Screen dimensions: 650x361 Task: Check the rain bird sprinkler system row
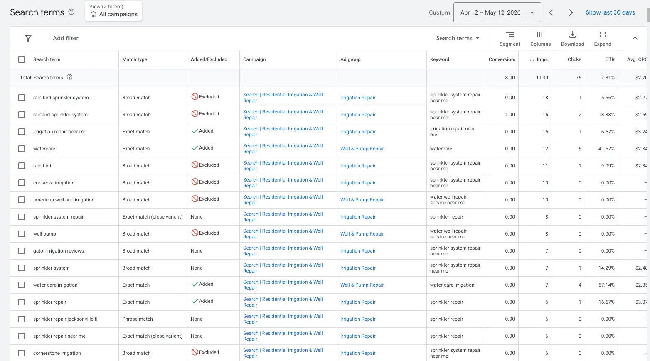point(22,98)
